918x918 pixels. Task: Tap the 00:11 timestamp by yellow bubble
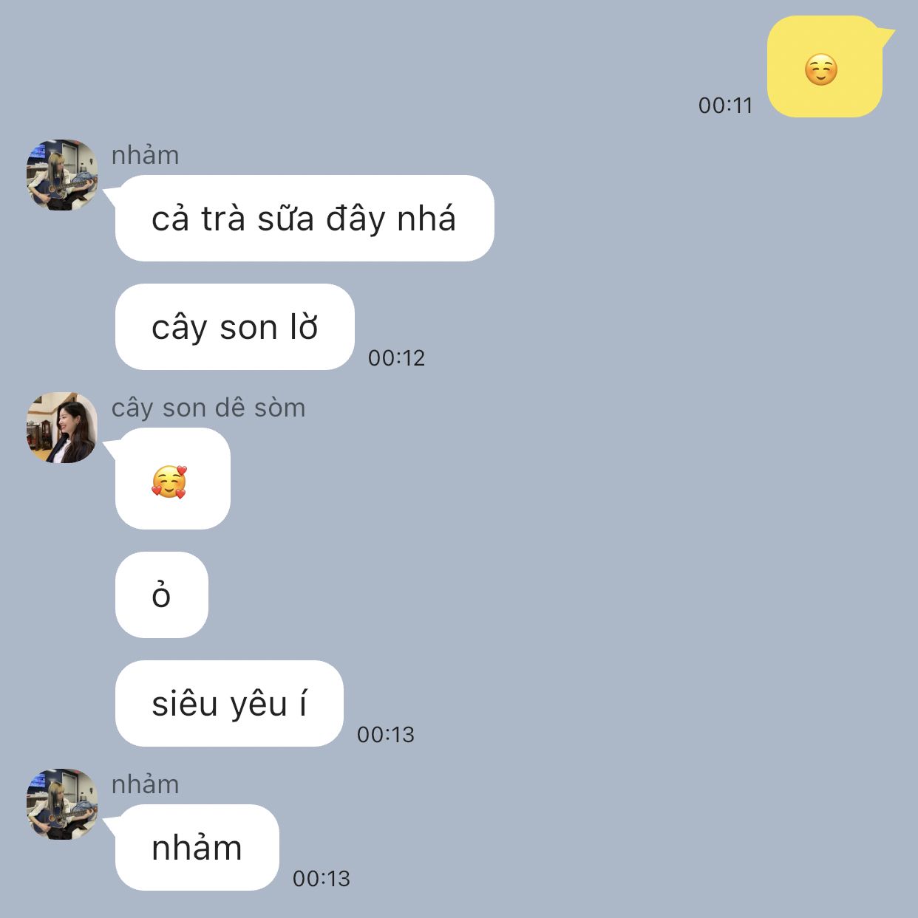[x=725, y=106]
